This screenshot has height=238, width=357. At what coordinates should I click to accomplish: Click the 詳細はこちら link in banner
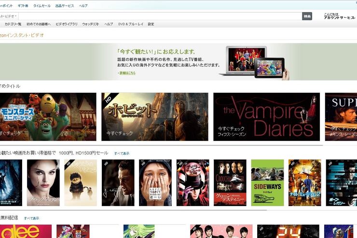click(127, 73)
